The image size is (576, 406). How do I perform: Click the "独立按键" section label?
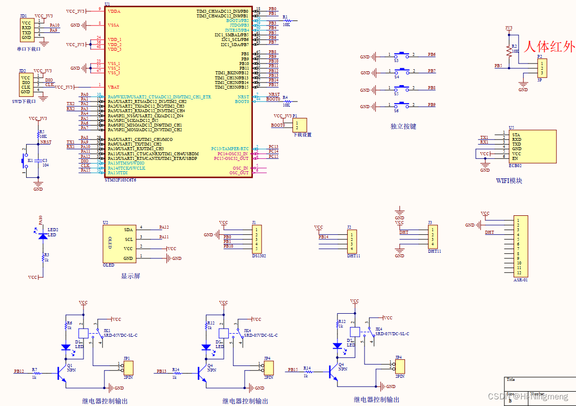coord(403,127)
